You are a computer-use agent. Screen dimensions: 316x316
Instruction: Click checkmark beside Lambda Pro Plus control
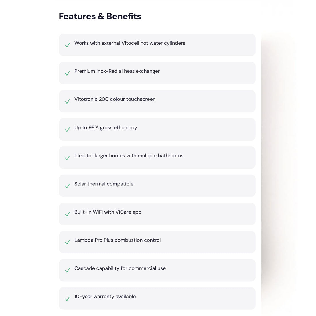click(x=67, y=242)
